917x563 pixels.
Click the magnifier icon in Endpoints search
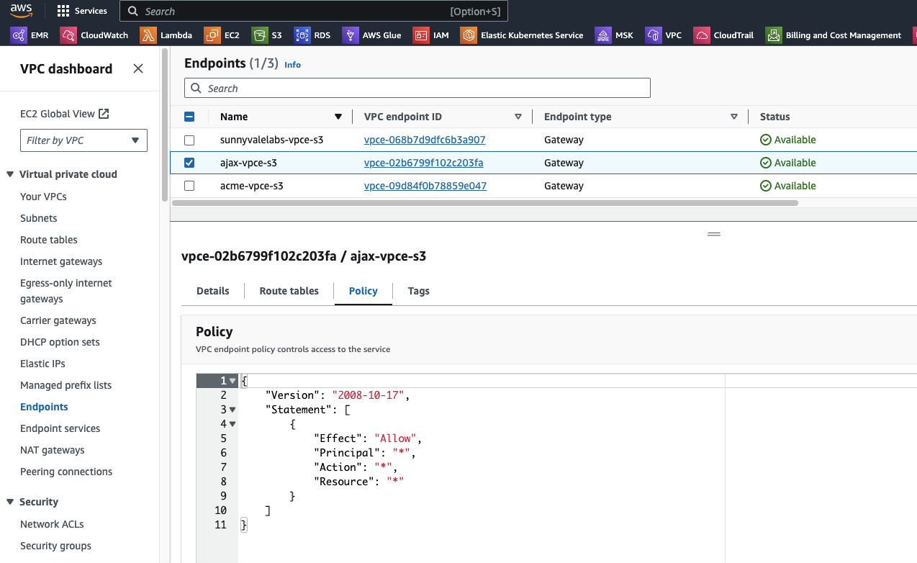click(x=196, y=89)
